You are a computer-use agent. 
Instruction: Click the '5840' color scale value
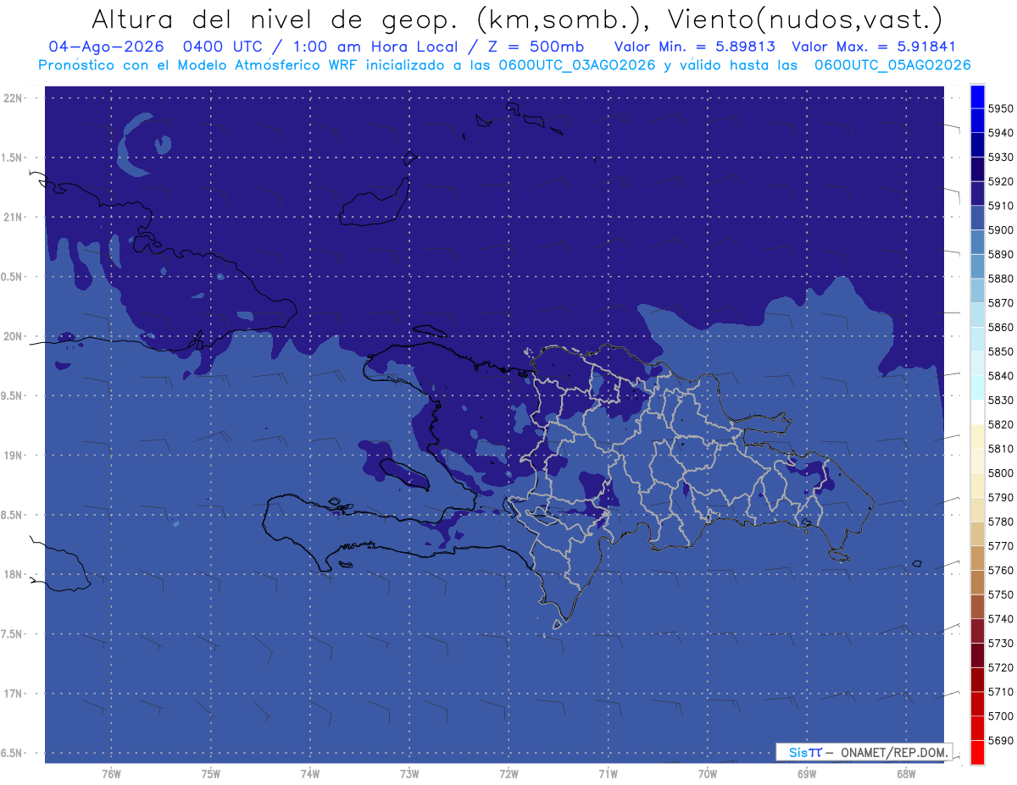point(1000,376)
